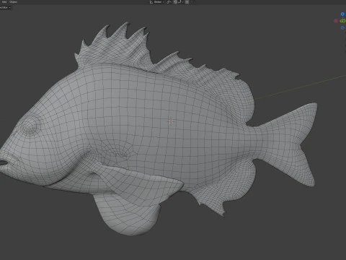Open the Object menu in viewport header
This screenshot has height=260, width=346.
pos(13,1)
